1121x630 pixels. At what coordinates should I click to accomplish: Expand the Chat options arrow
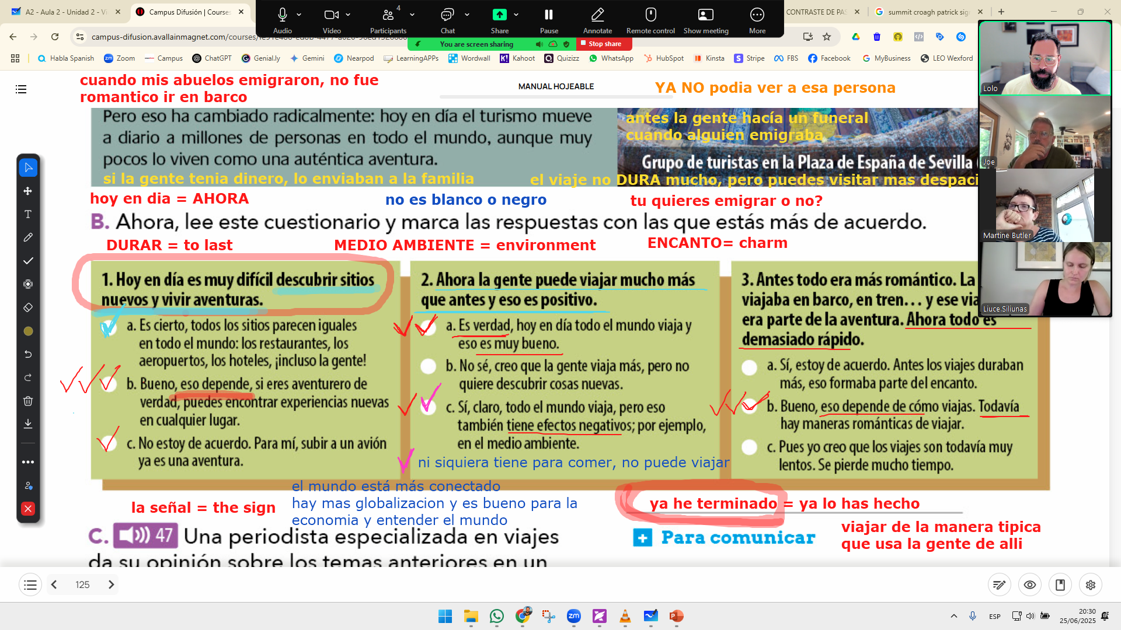(467, 15)
